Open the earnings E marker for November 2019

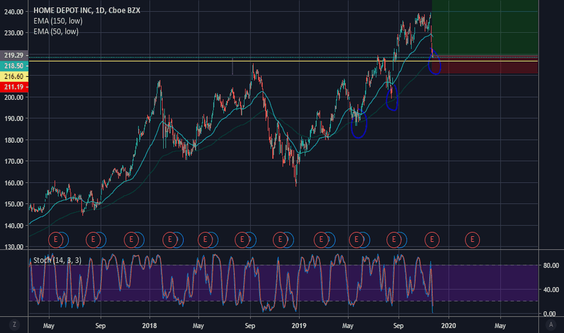tap(432, 239)
